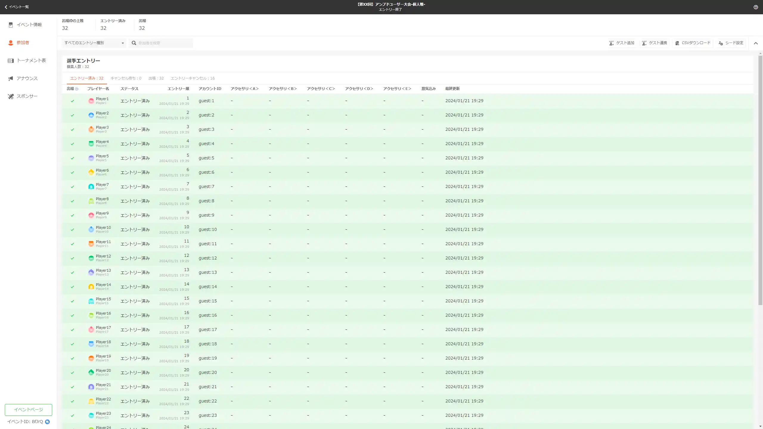Click Player17's avatar icon
763x429 pixels.
(x=91, y=329)
